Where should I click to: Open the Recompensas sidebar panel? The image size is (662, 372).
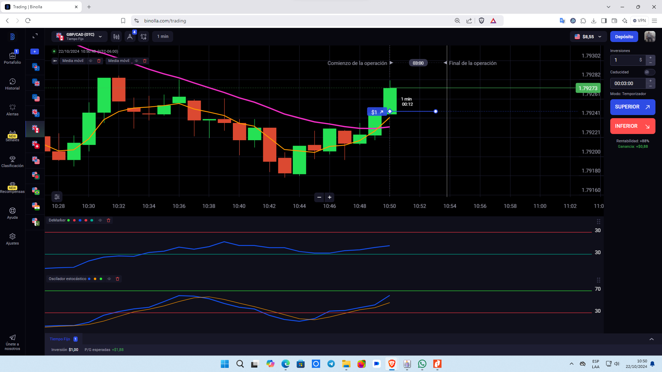[x=12, y=187]
